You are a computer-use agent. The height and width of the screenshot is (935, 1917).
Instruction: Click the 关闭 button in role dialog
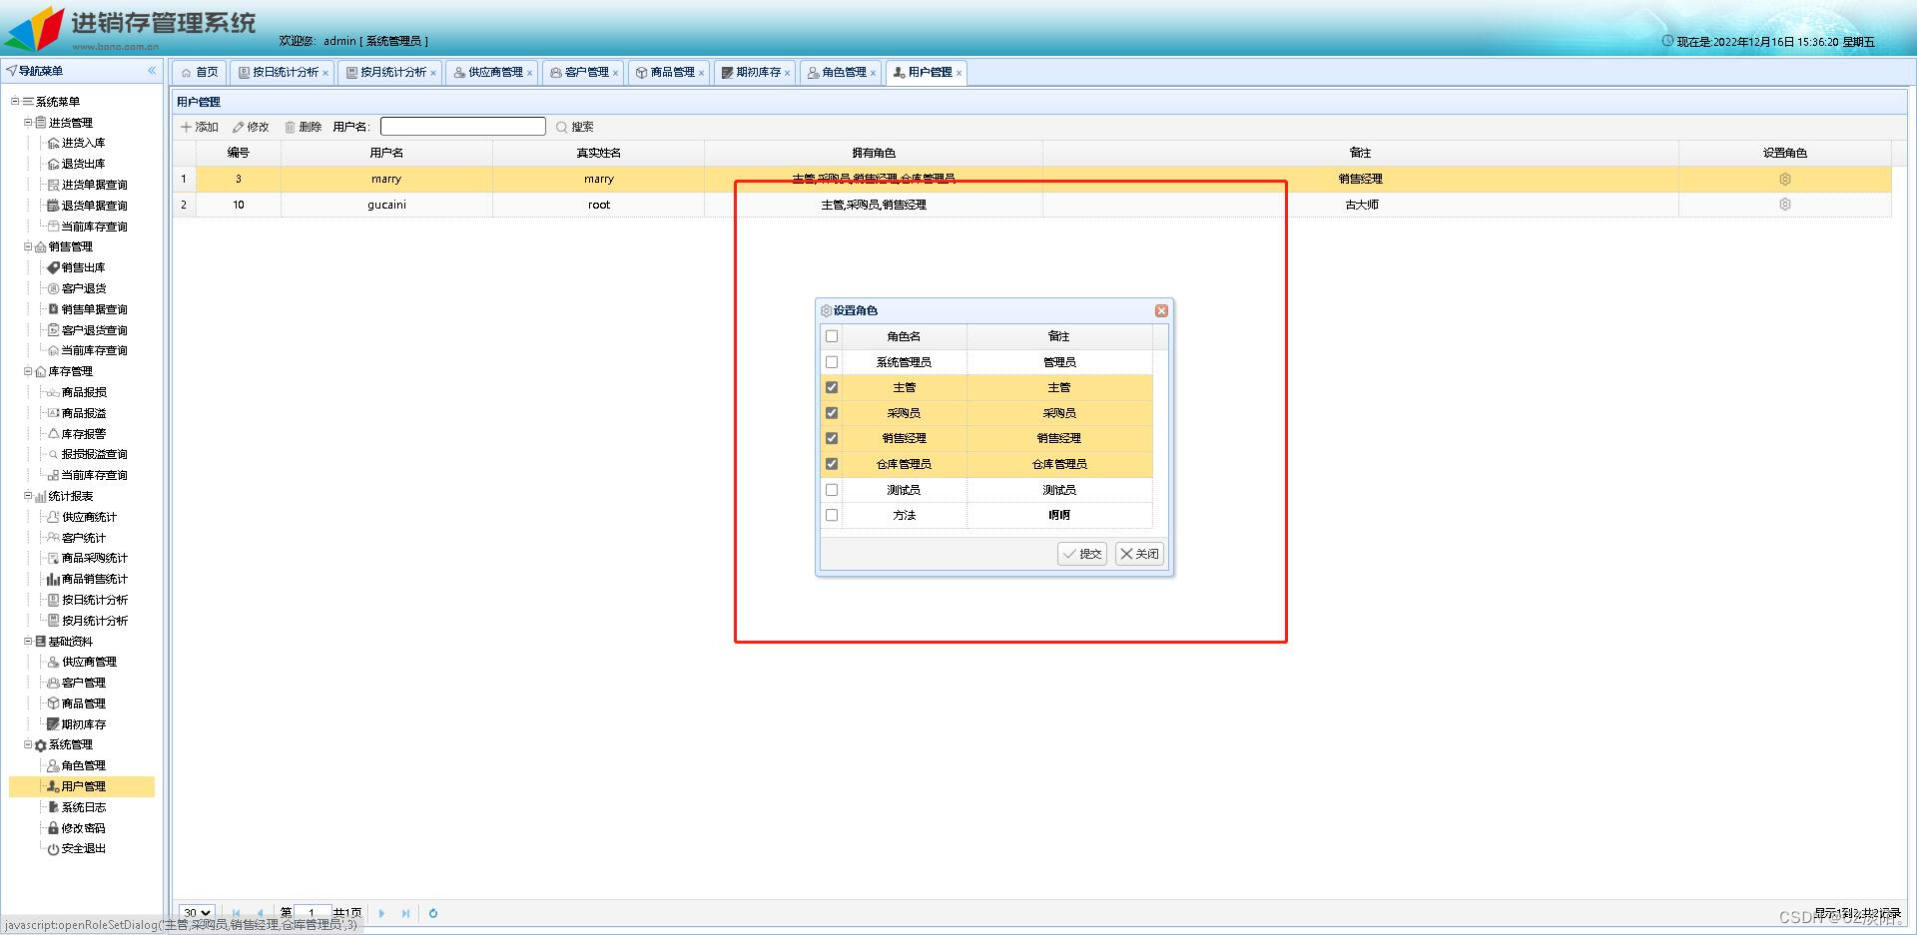coord(1139,554)
